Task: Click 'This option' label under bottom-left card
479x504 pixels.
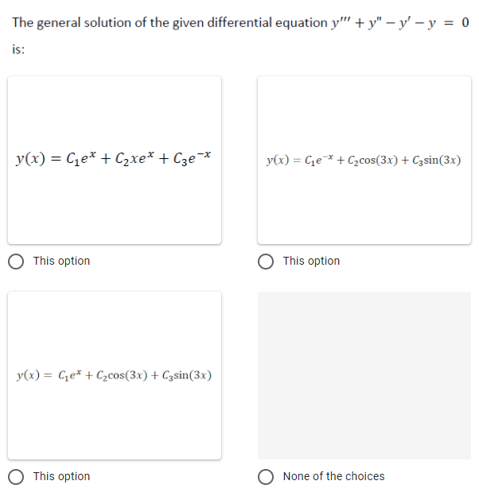Action: (61, 476)
